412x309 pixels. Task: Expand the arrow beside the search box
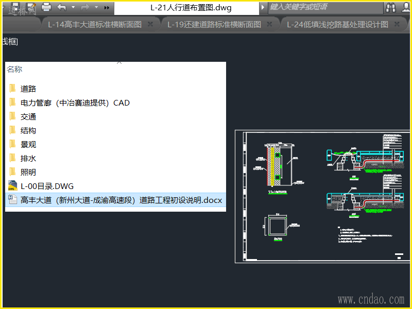point(263,7)
